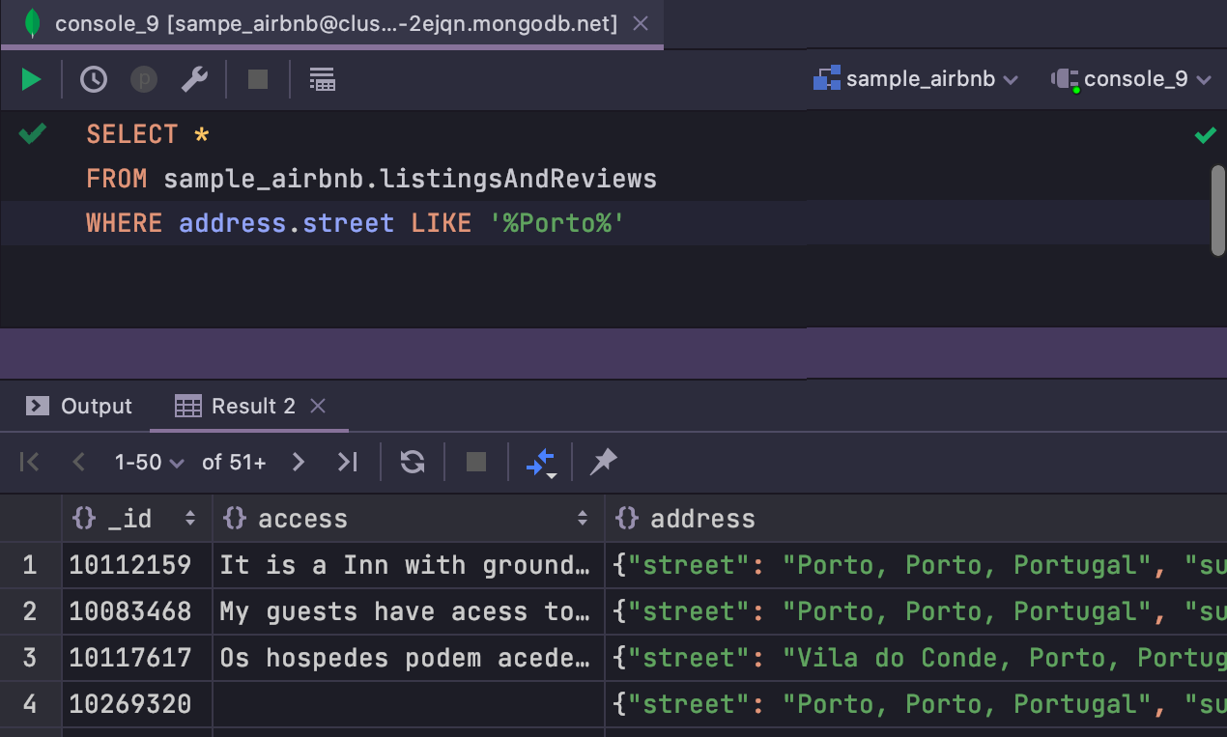Select row number 4 header

tap(30, 704)
